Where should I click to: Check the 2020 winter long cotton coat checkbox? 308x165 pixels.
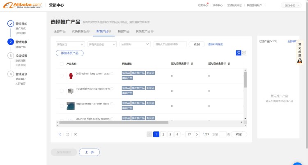click(x=62, y=76)
